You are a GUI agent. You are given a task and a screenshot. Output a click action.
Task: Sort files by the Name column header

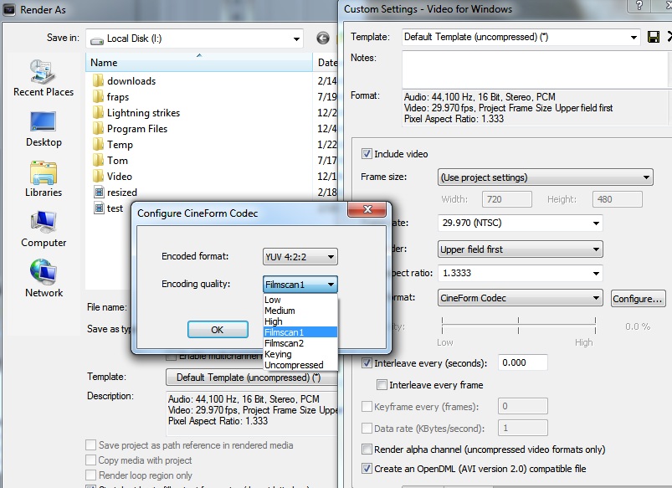click(x=199, y=63)
